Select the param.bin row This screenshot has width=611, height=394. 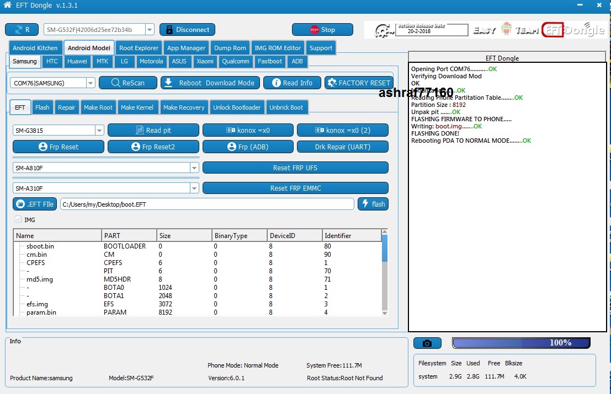pyautogui.click(x=198, y=312)
